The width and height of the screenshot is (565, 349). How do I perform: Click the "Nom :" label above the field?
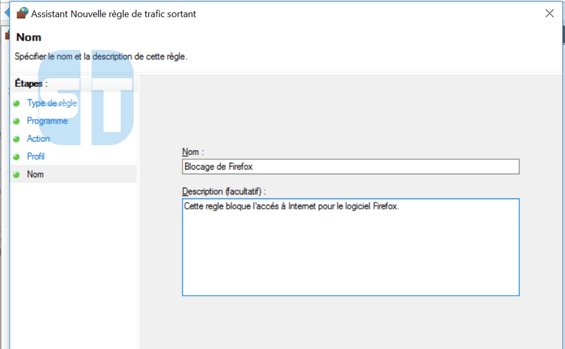pyautogui.click(x=193, y=152)
